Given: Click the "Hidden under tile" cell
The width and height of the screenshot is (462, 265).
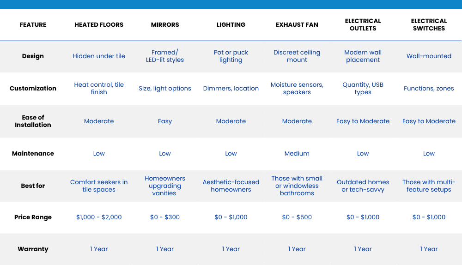Looking at the screenshot, I should [99, 56].
